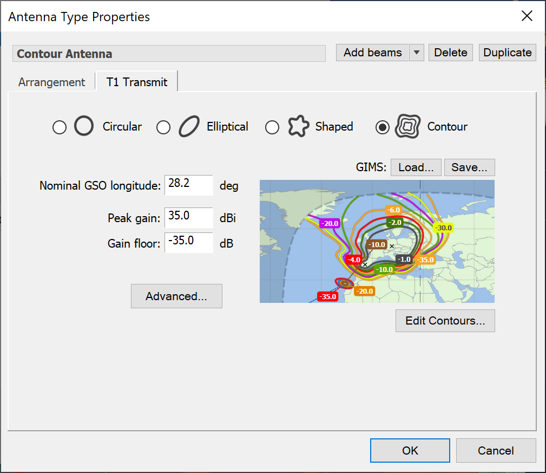This screenshot has height=473, width=546.
Task: Close the Antenna Type Properties dialog
Action: (x=527, y=16)
